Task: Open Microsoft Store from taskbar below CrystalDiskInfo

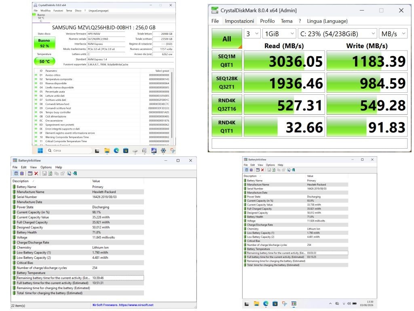Action: [x=126, y=151]
